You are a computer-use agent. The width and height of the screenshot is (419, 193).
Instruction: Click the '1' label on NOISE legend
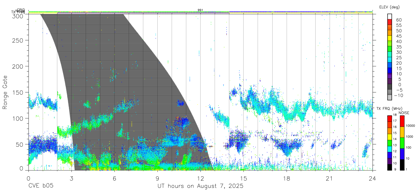point(407,170)
